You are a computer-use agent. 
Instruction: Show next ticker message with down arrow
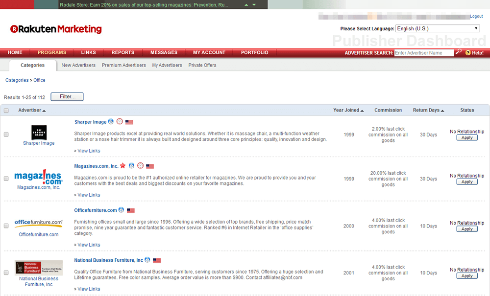click(254, 5)
